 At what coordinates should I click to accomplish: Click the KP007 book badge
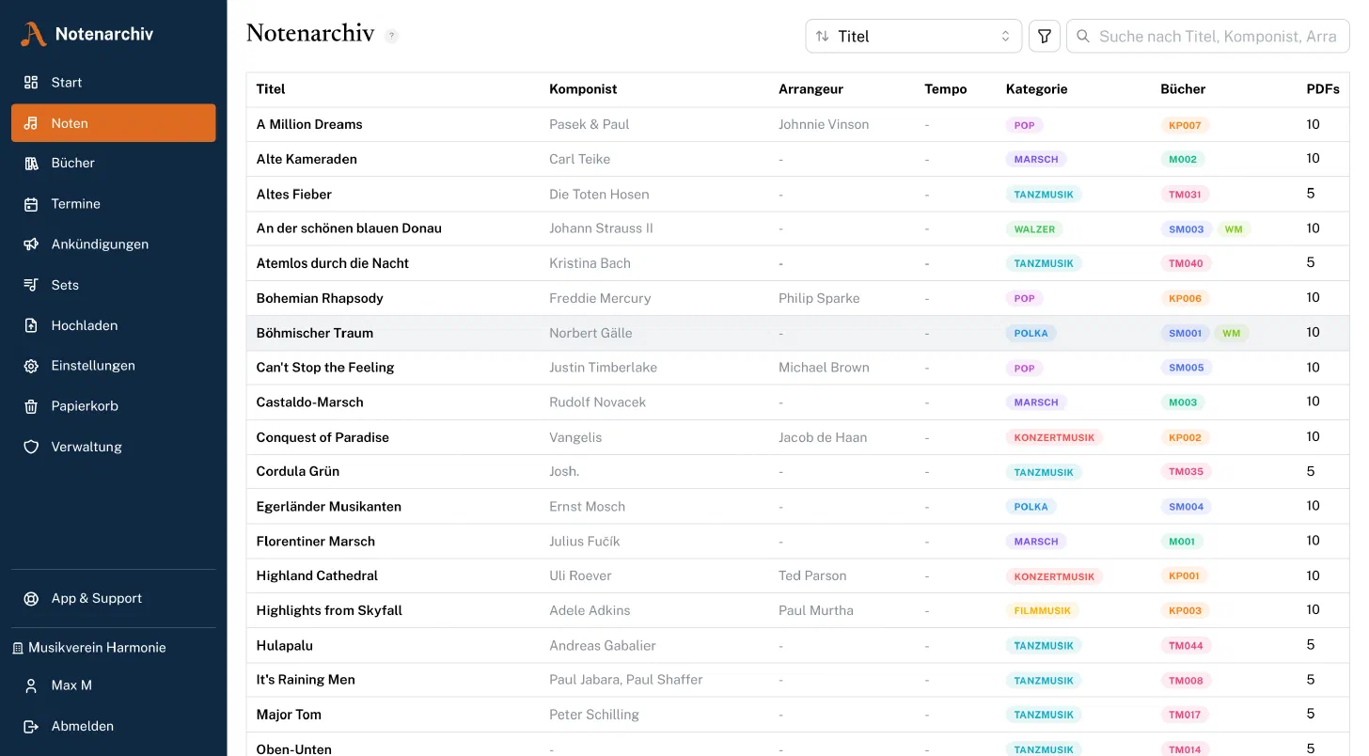(x=1185, y=125)
